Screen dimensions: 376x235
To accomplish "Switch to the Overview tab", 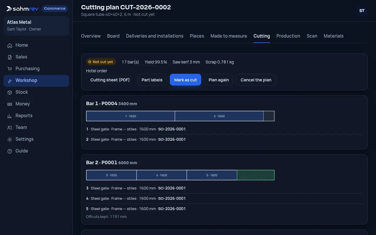I will coord(91,36).
